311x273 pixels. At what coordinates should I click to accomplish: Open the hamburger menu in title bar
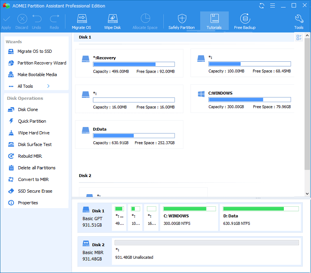[273, 5]
